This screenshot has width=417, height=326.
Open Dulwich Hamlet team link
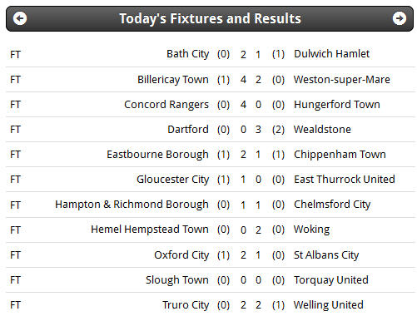coord(331,54)
